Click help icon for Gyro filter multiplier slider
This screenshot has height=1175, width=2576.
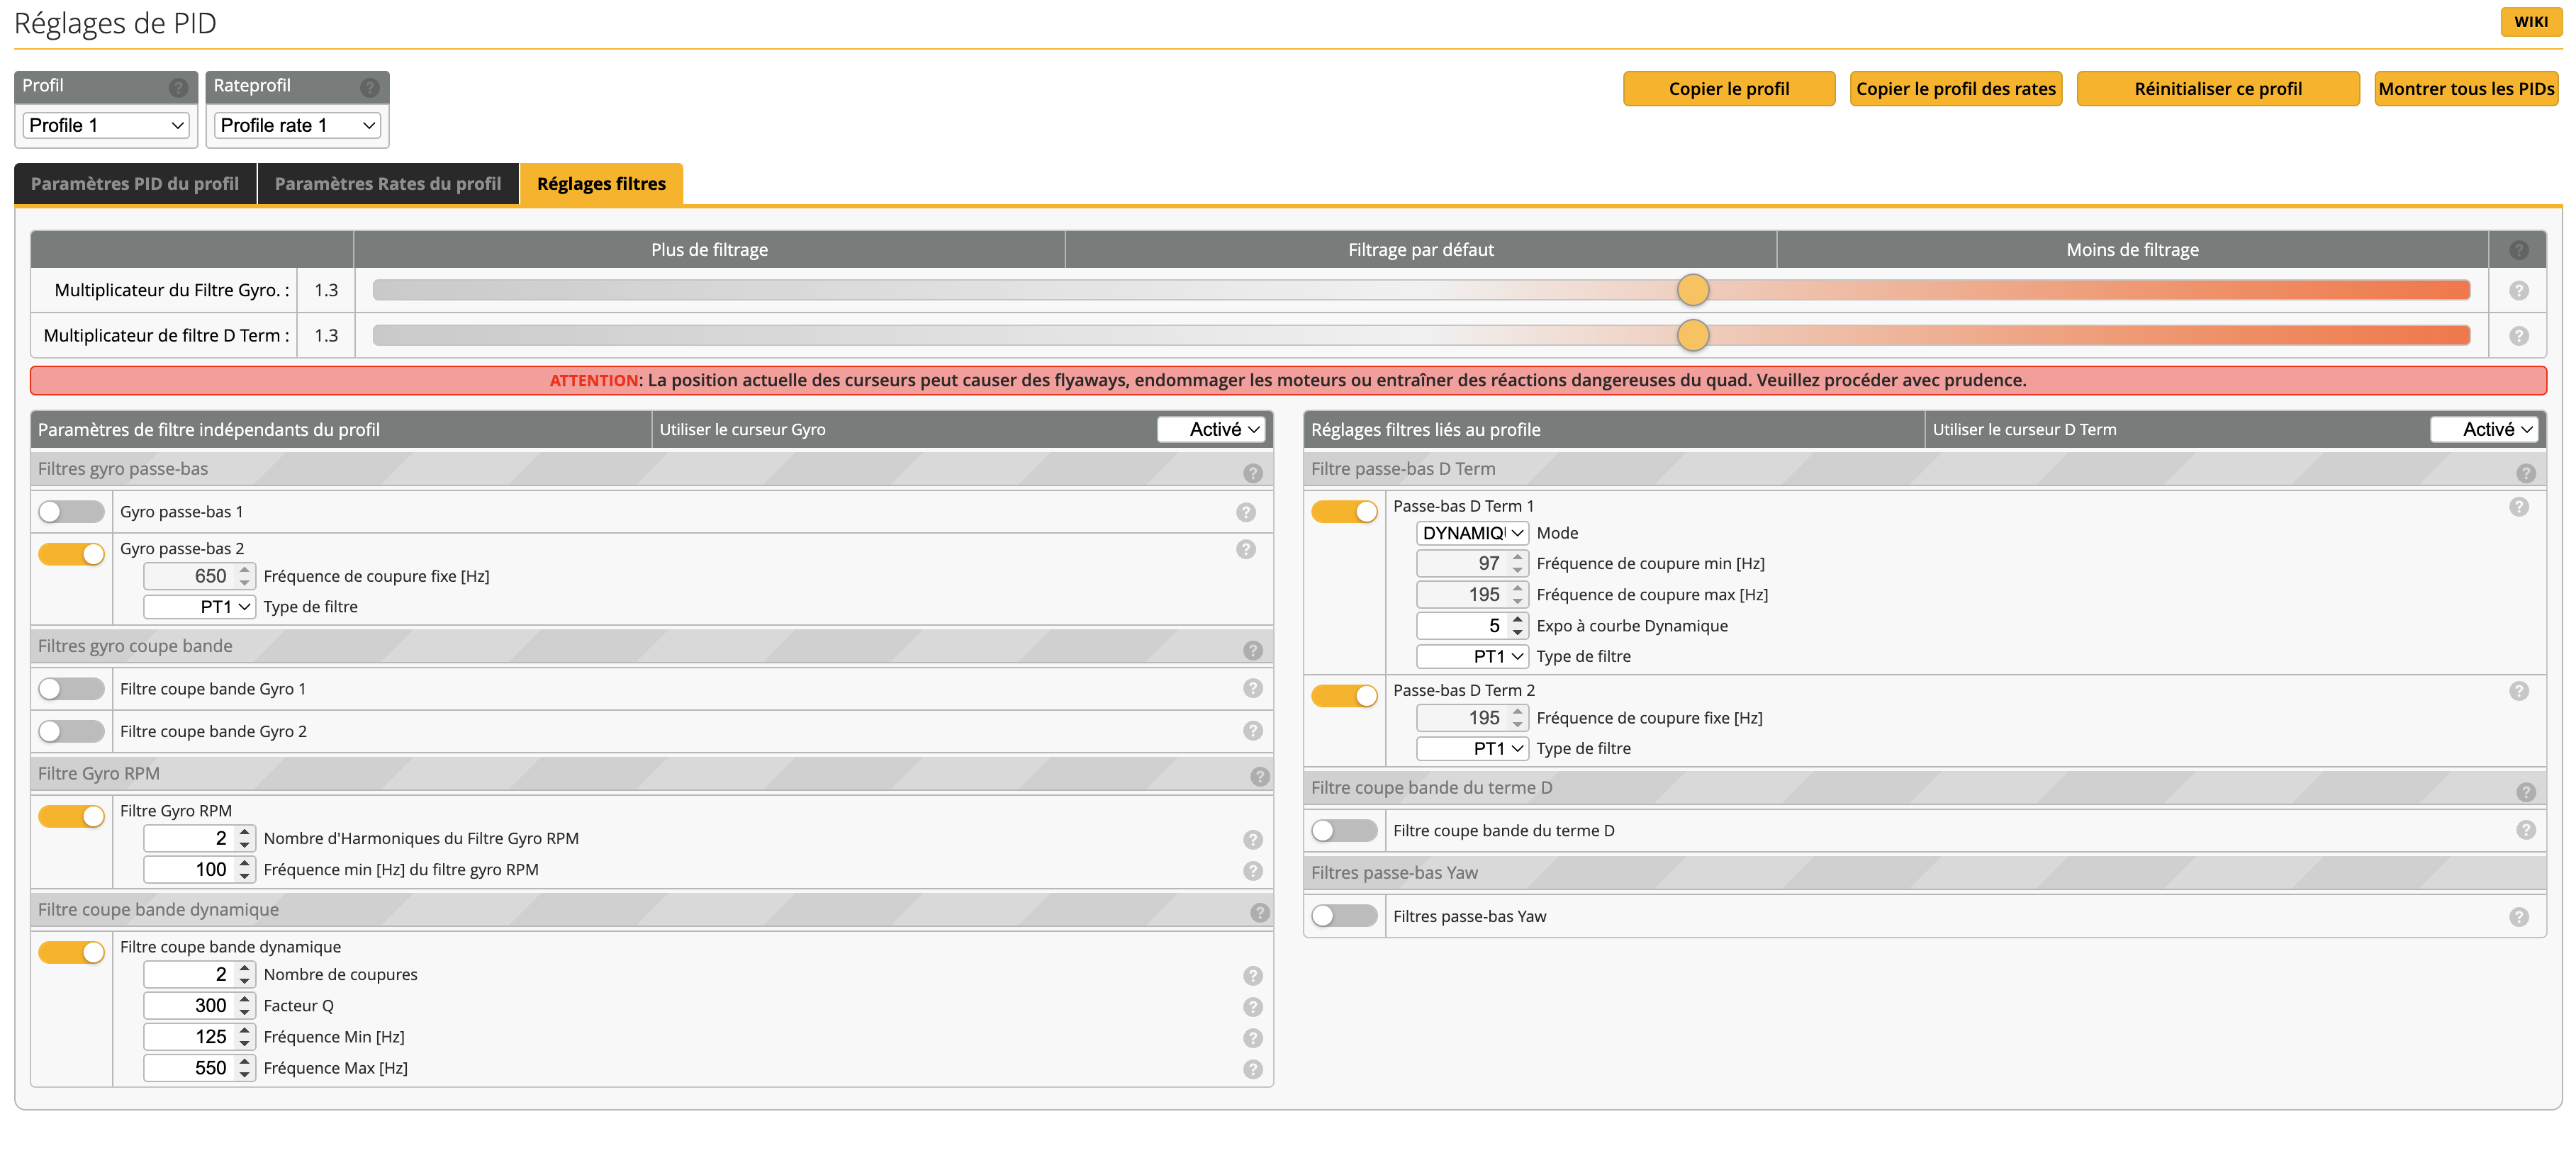[2518, 290]
